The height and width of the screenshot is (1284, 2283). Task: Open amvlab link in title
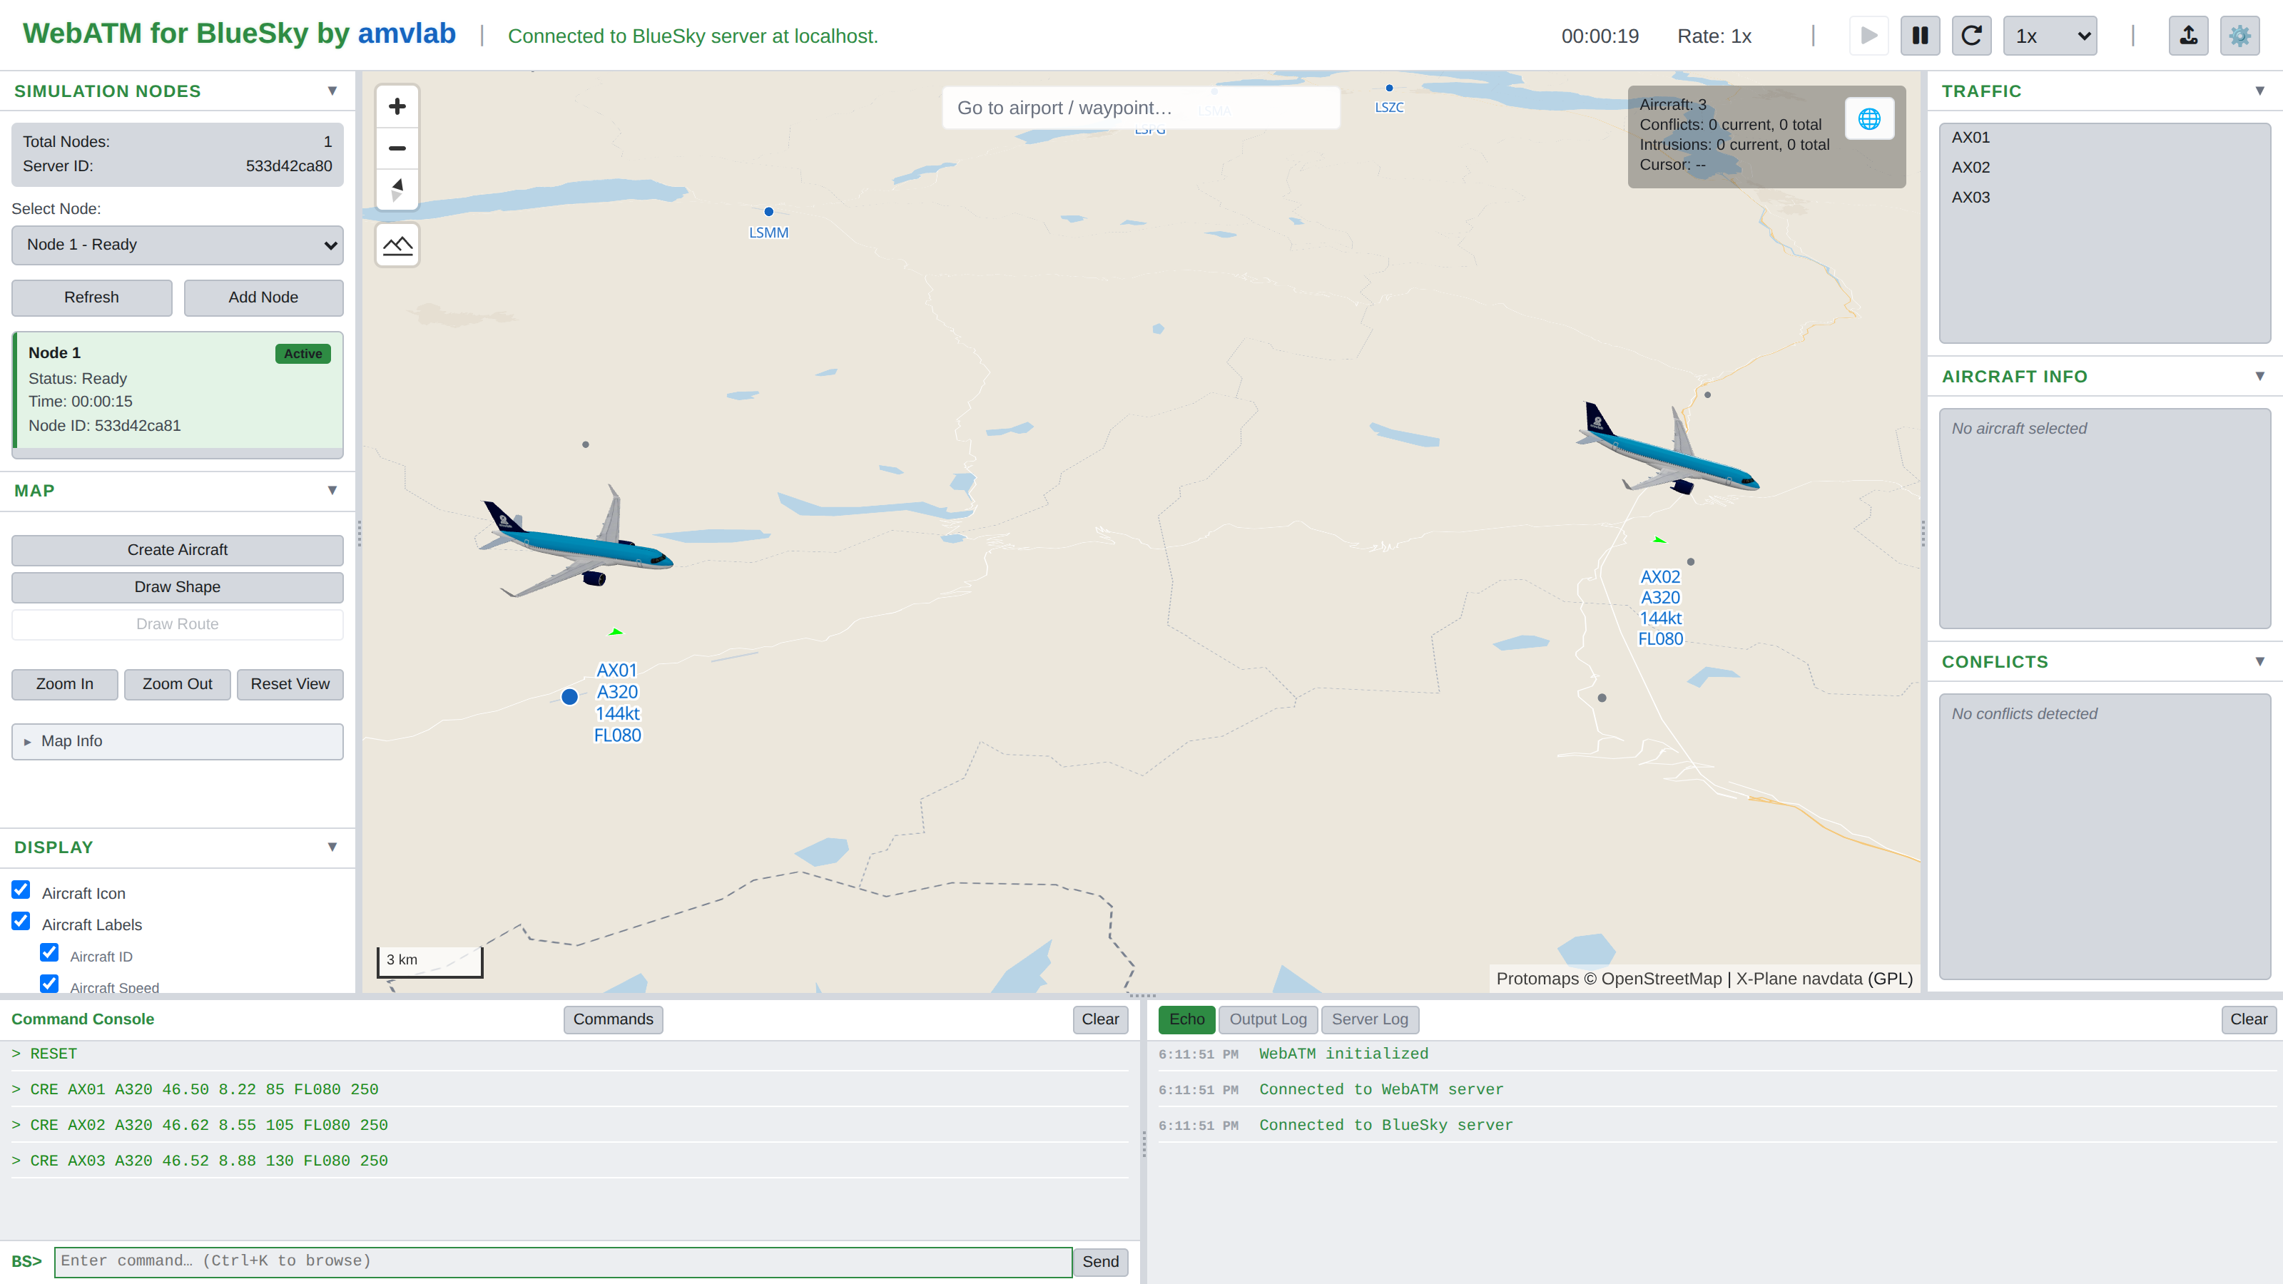pyautogui.click(x=406, y=34)
